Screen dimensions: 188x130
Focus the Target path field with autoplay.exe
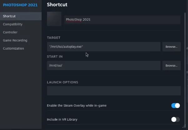[103, 47]
